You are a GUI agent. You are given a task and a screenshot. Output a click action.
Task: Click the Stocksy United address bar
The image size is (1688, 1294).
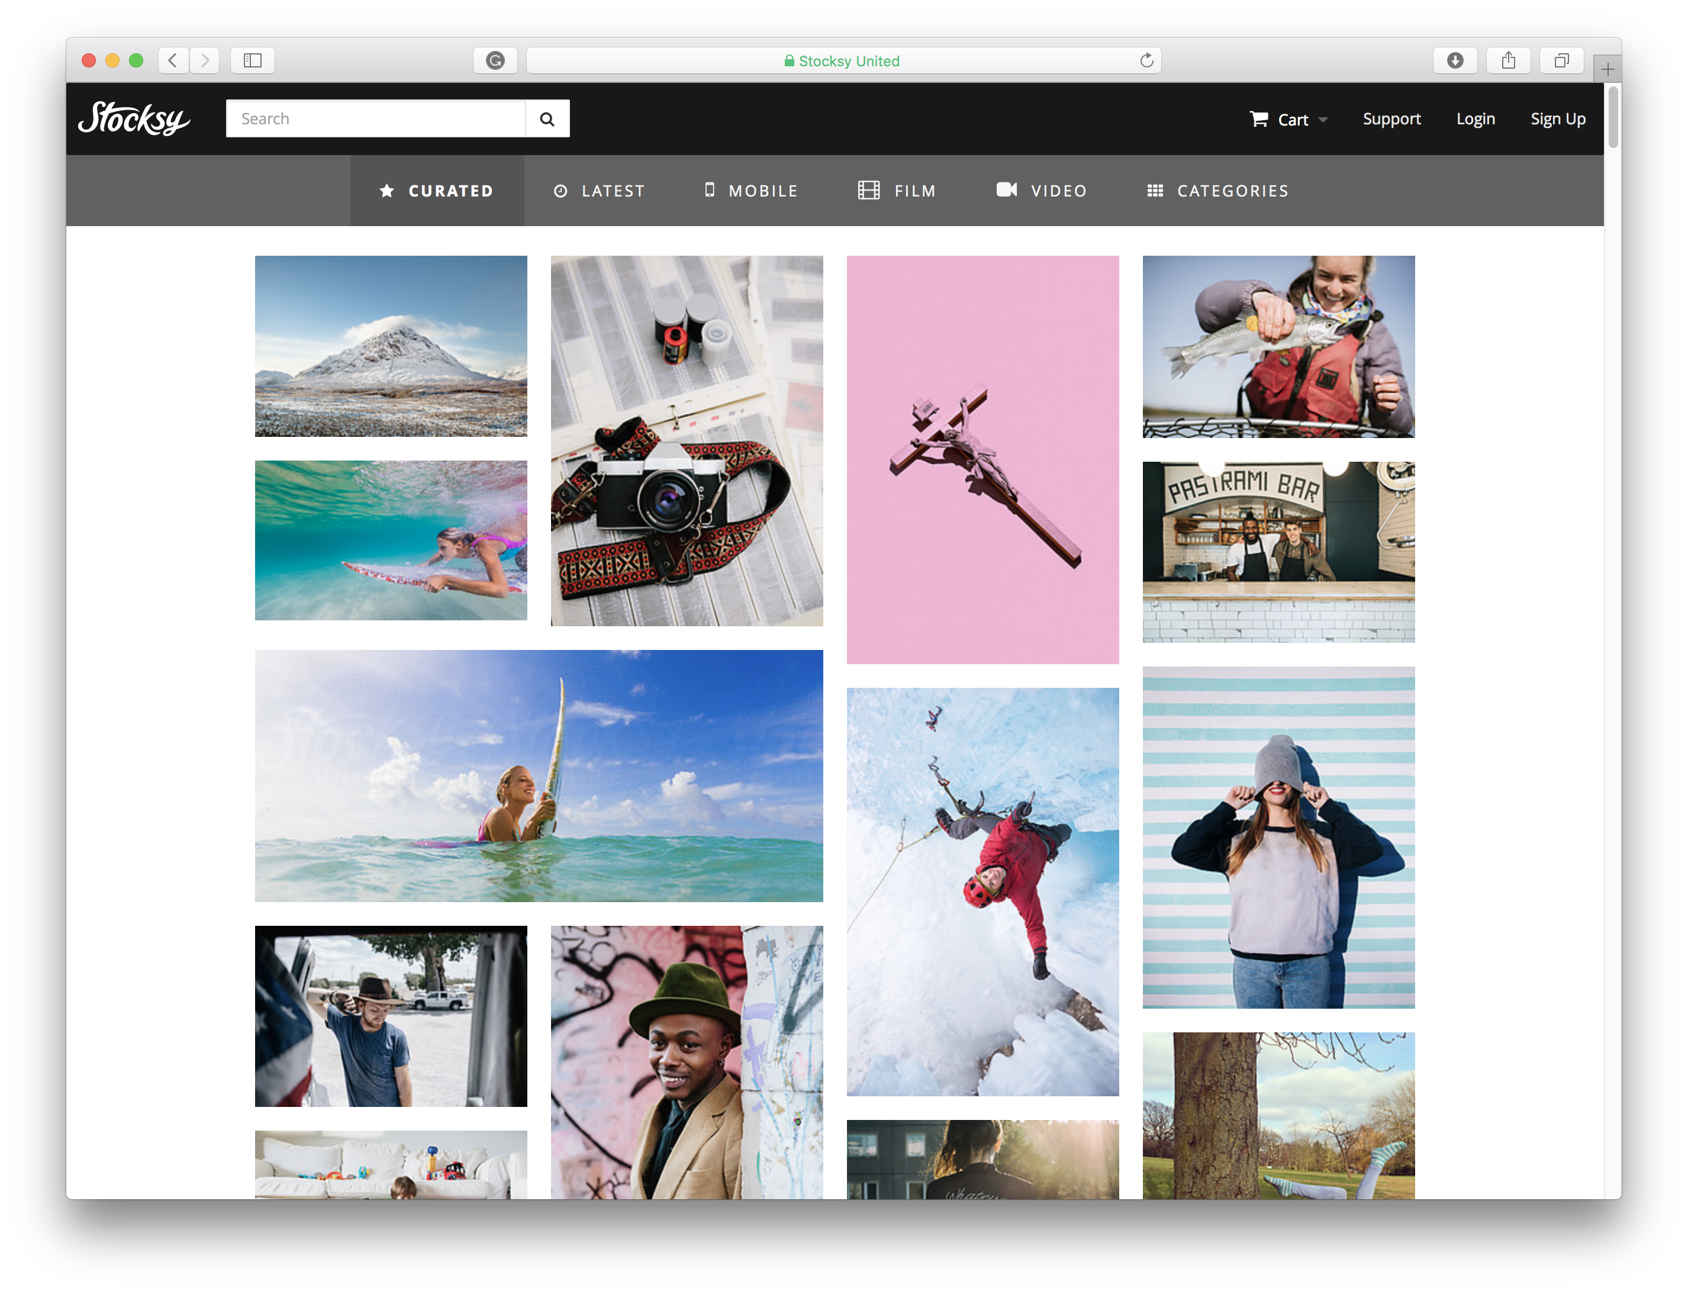pos(843,60)
